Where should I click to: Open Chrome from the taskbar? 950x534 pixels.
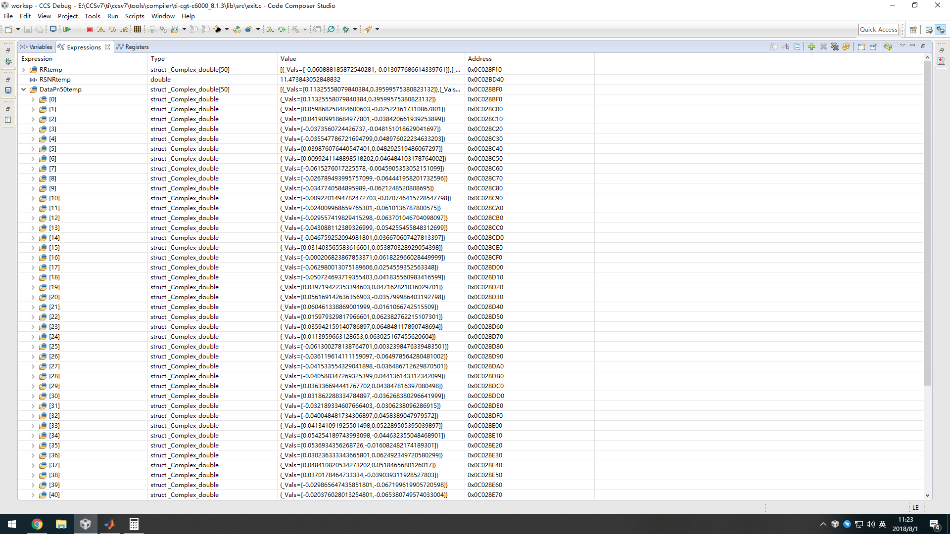click(x=37, y=524)
